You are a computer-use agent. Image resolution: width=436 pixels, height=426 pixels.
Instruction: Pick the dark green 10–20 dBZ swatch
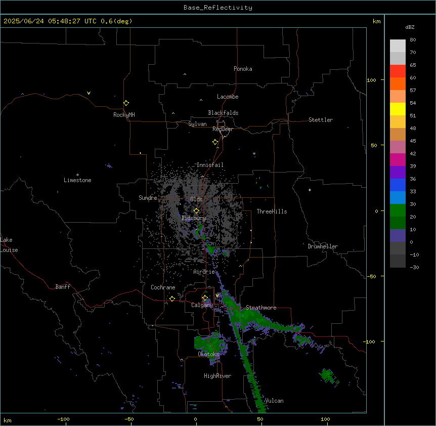398,223
